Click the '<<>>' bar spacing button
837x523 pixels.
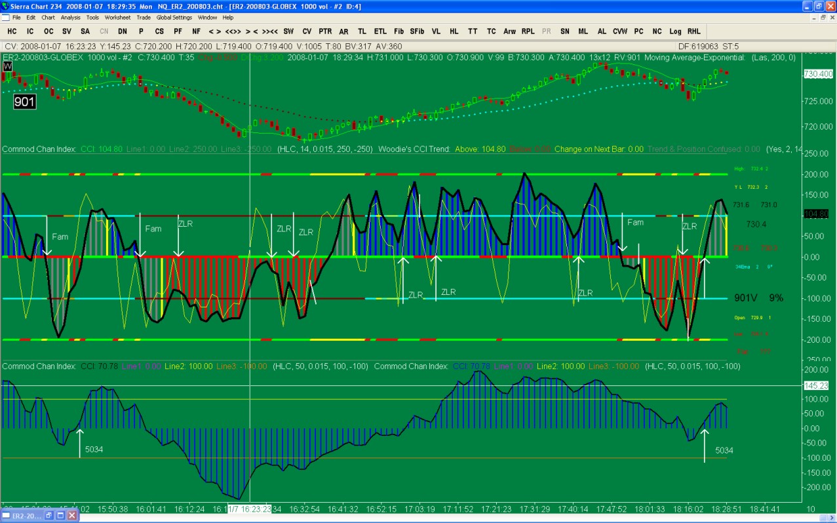point(233,31)
